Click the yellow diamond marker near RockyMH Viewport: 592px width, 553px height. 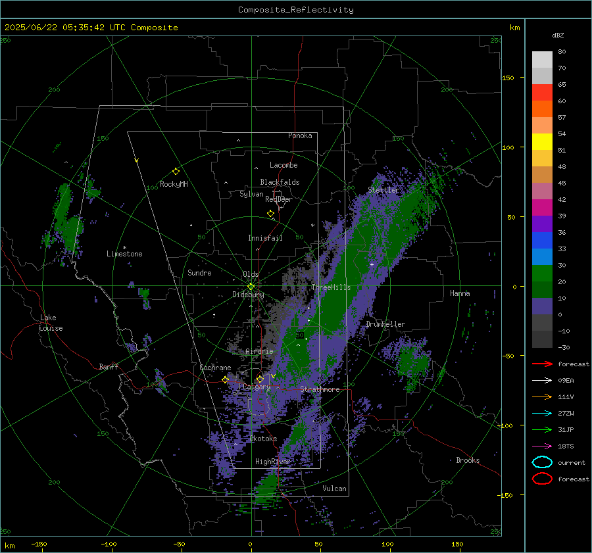176,172
